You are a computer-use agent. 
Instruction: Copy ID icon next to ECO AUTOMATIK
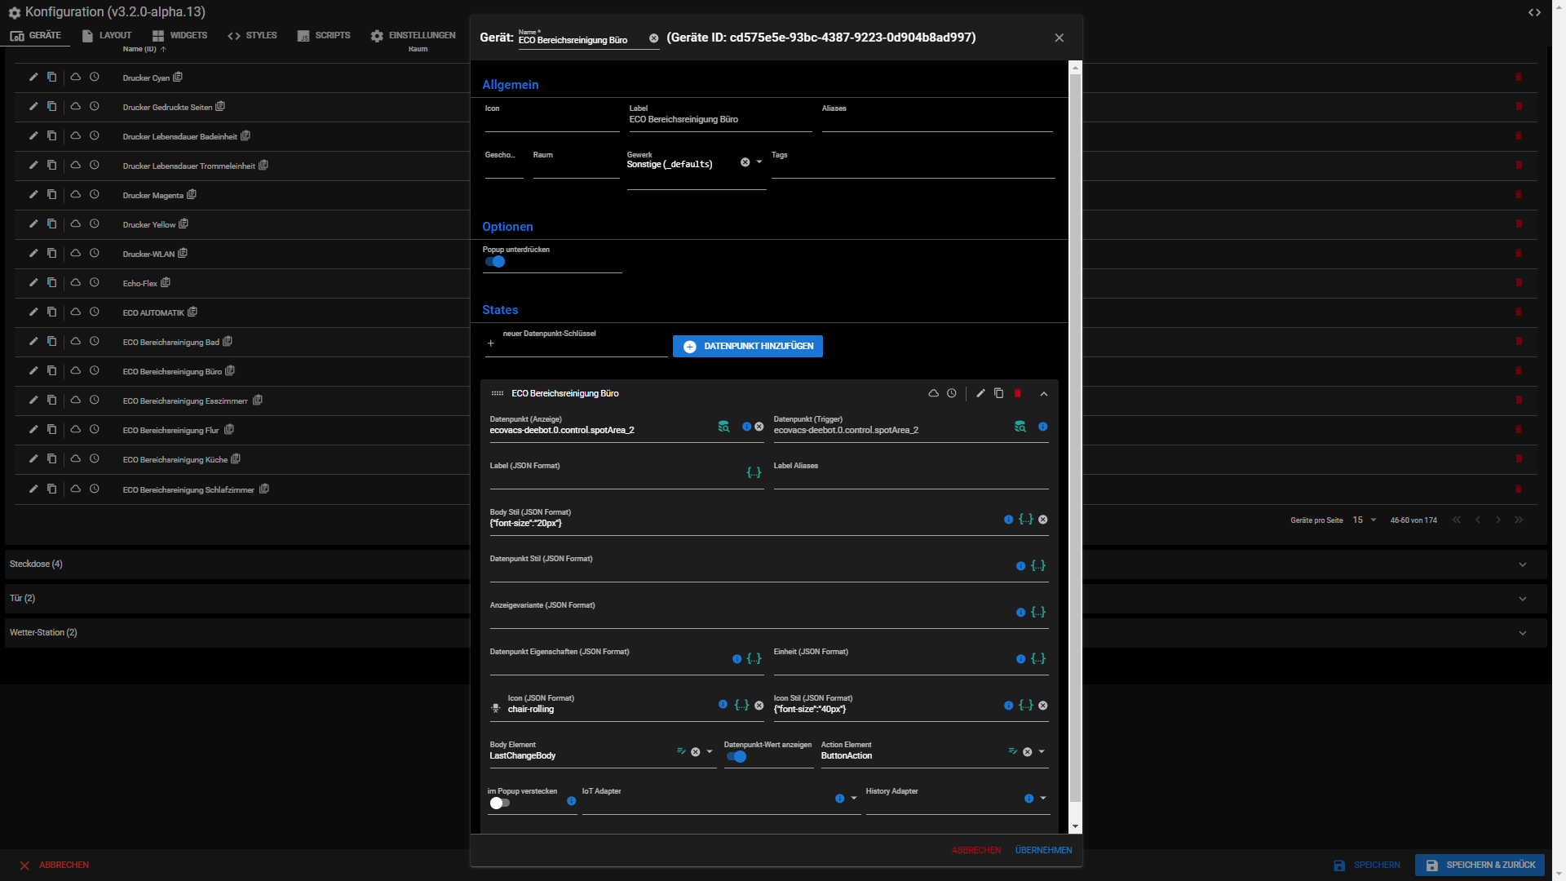(x=192, y=312)
